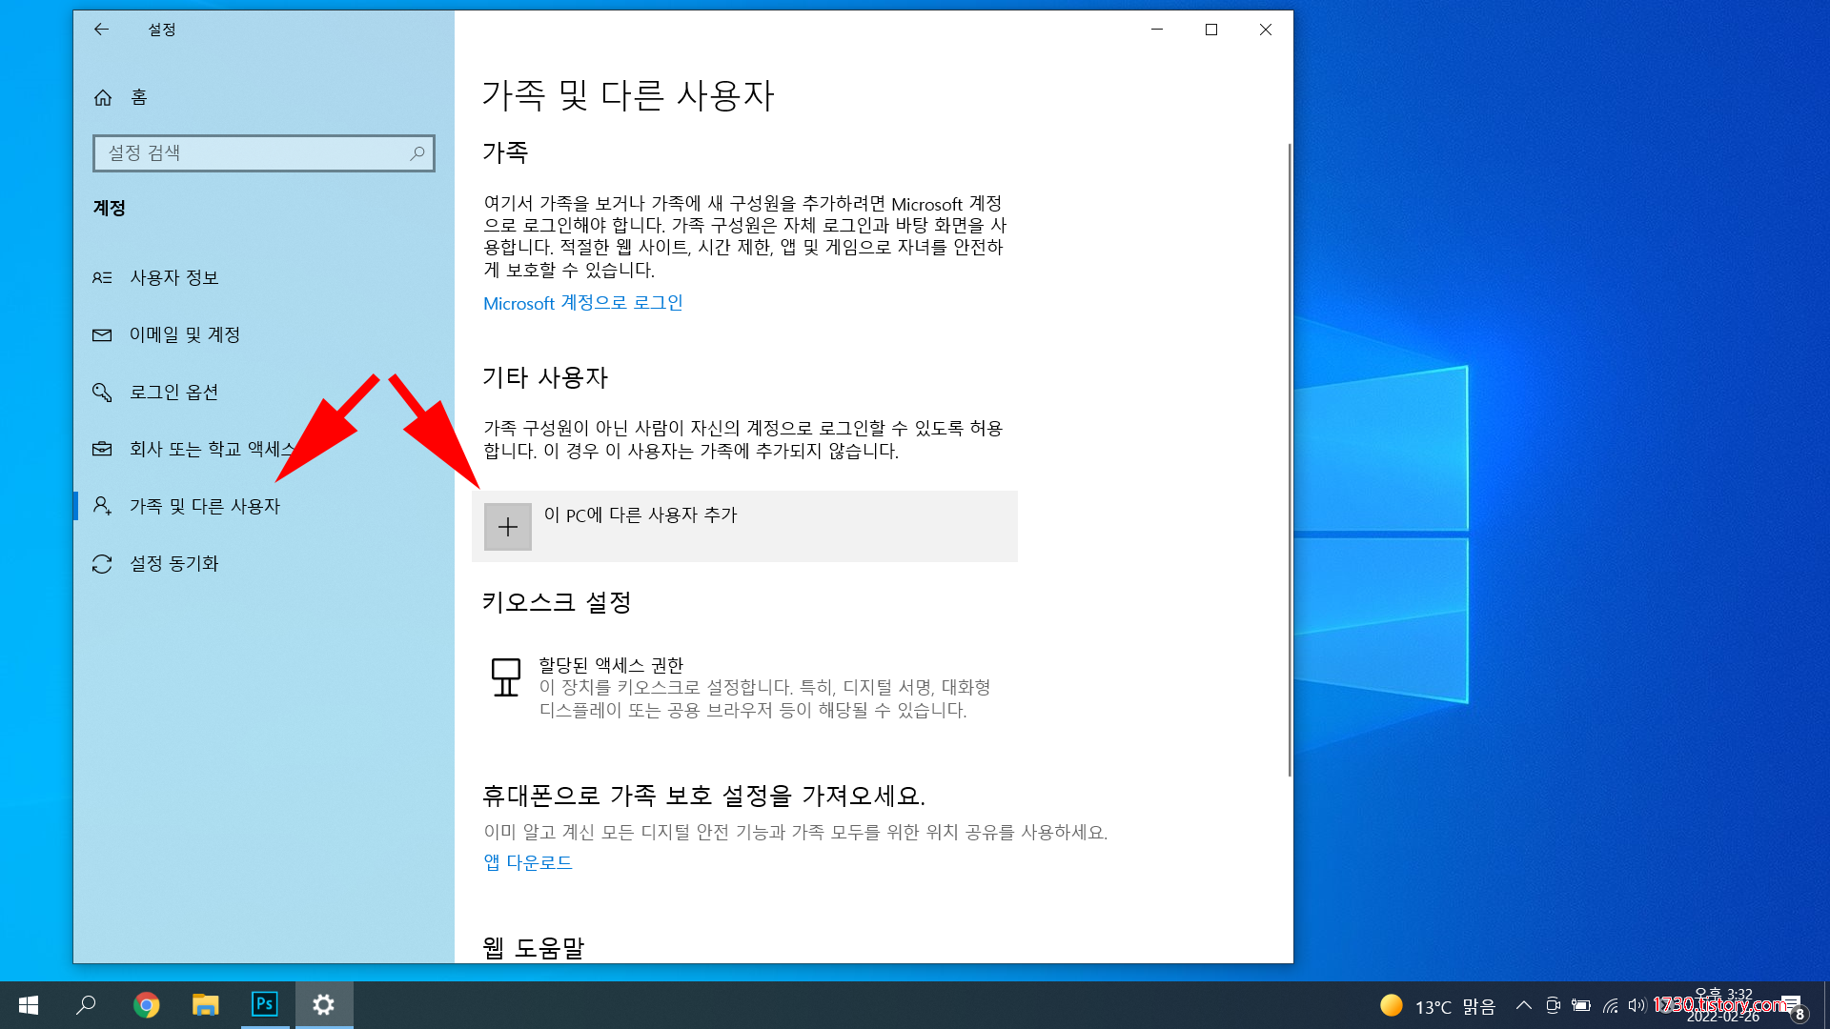Open 사용자 정보 settings page

[174, 277]
